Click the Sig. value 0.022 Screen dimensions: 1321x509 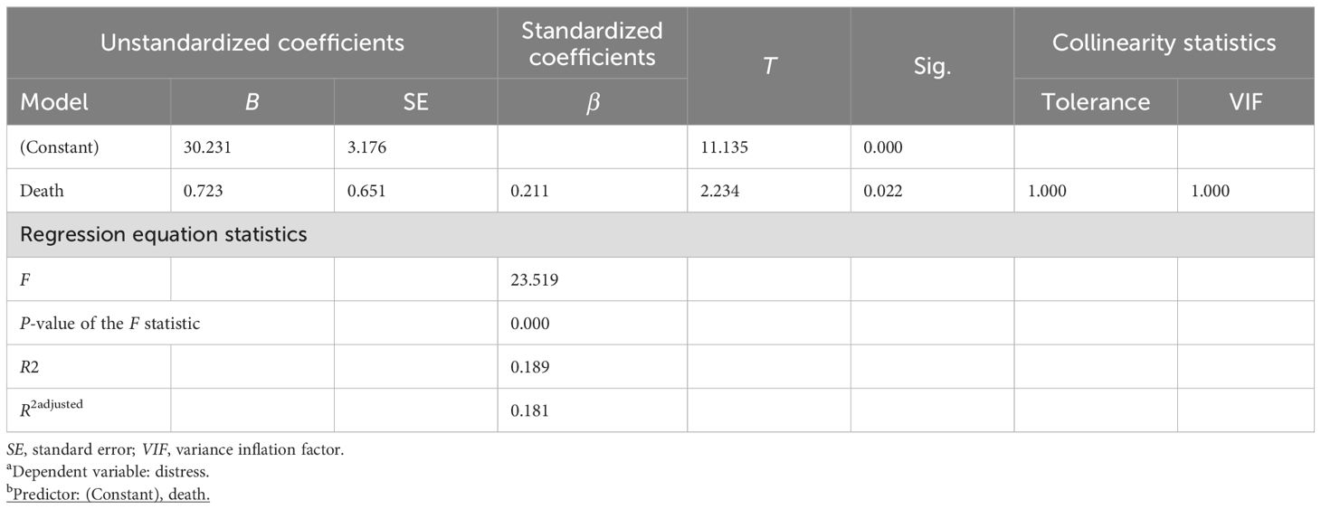pyautogui.click(x=882, y=192)
